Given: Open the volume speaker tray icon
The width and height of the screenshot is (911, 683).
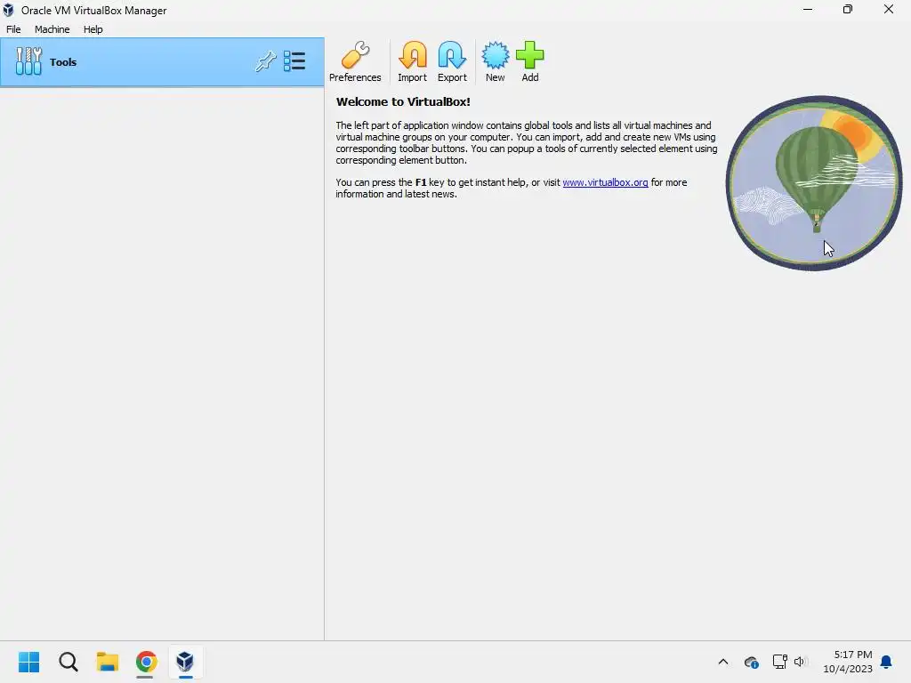Looking at the screenshot, I should [801, 662].
